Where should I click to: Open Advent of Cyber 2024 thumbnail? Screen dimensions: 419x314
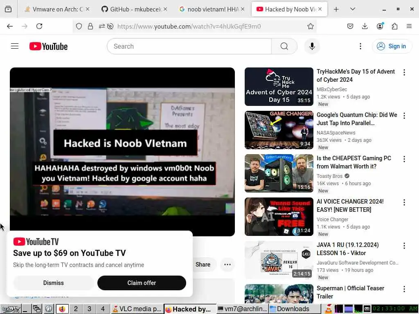point(279,87)
